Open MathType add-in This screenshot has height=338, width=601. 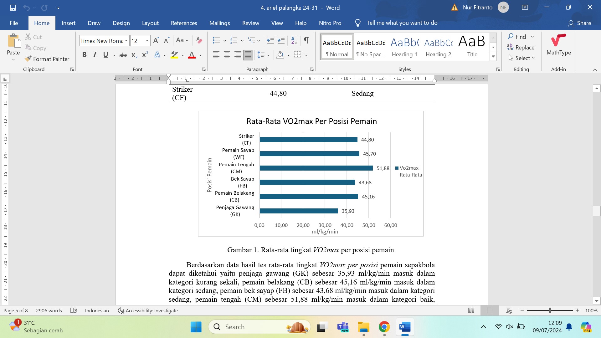[558, 45]
